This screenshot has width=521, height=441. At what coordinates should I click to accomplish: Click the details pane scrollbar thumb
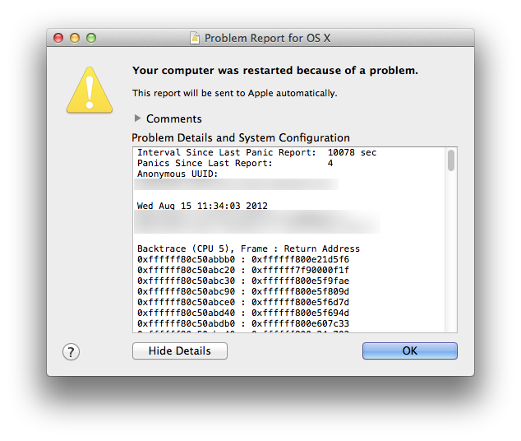[451, 160]
